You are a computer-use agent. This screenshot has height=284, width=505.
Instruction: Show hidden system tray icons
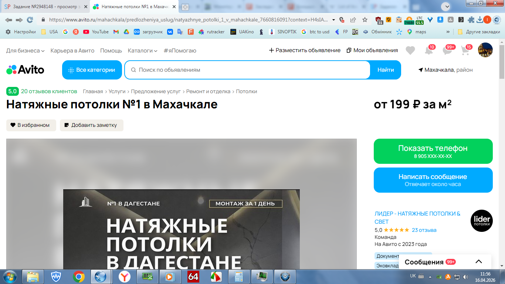point(430,277)
